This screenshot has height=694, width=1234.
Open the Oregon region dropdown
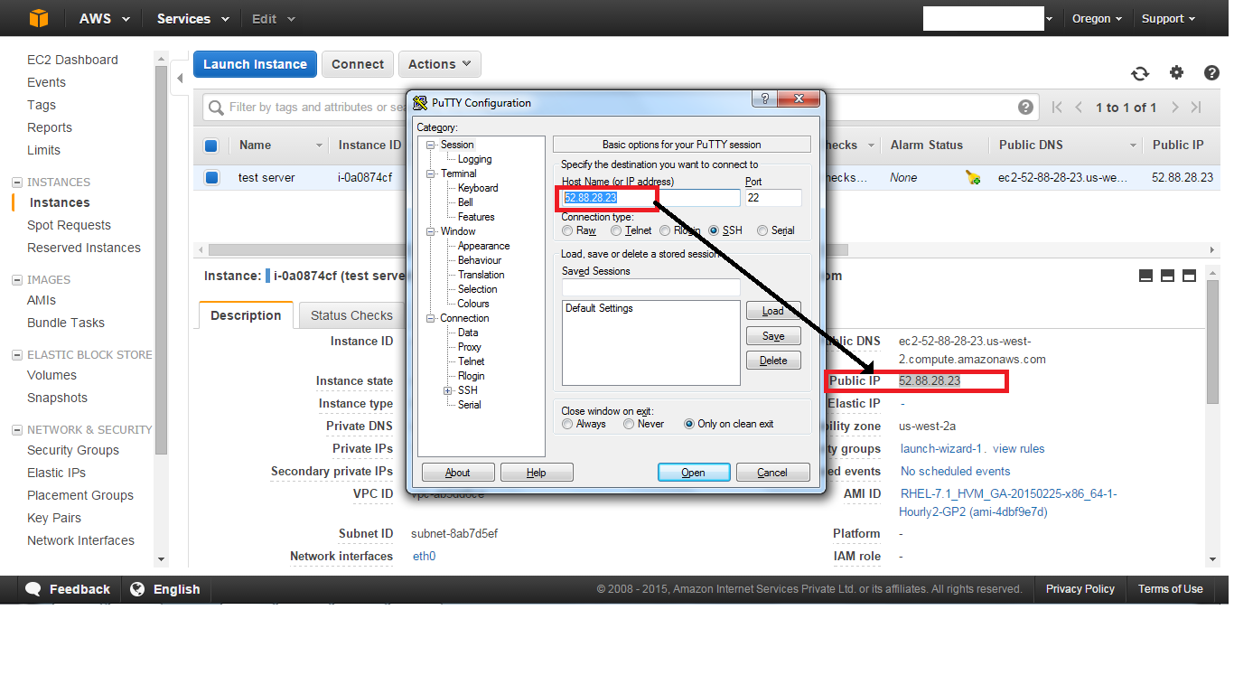pos(1097,18)
